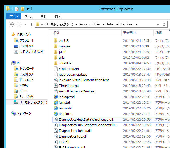Click the New Folder icon in the quick access toolbar
The image size is (170, 148).
pos(22,9)
